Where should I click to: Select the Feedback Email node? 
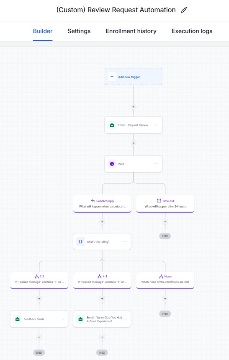[39, 319]
